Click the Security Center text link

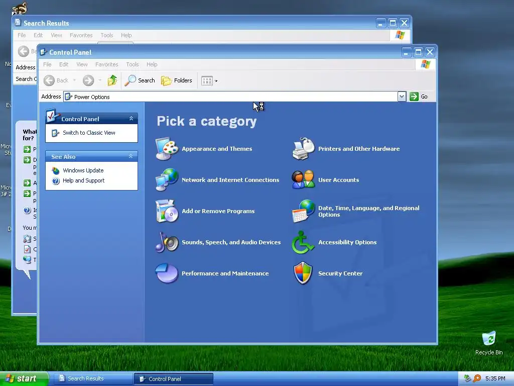(x=340, y=273)
